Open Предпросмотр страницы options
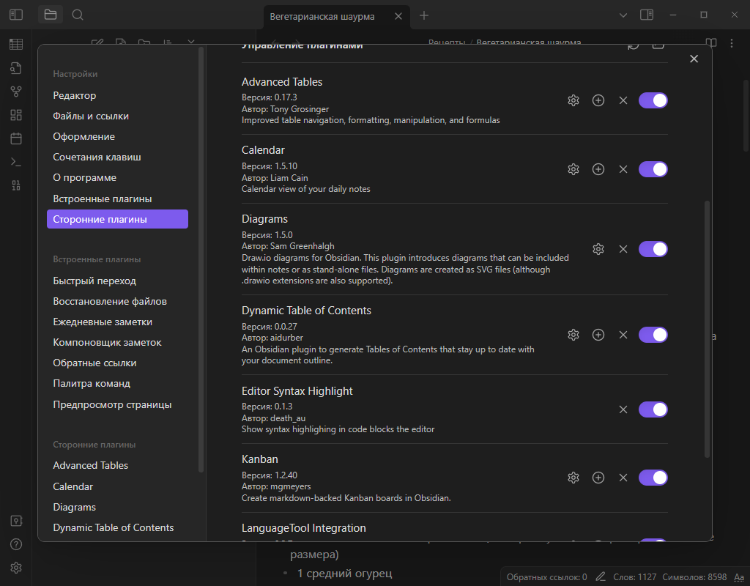 point(117,404)
